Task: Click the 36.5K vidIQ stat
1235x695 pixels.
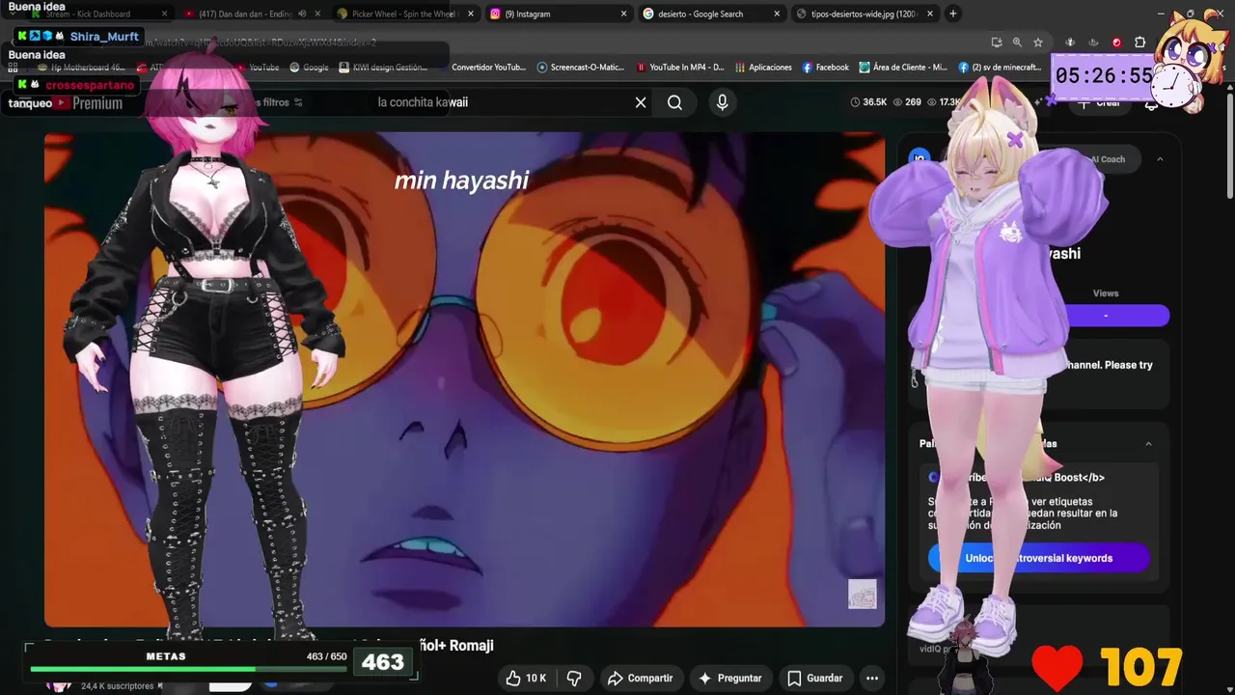Action: [x=868, y=102]
